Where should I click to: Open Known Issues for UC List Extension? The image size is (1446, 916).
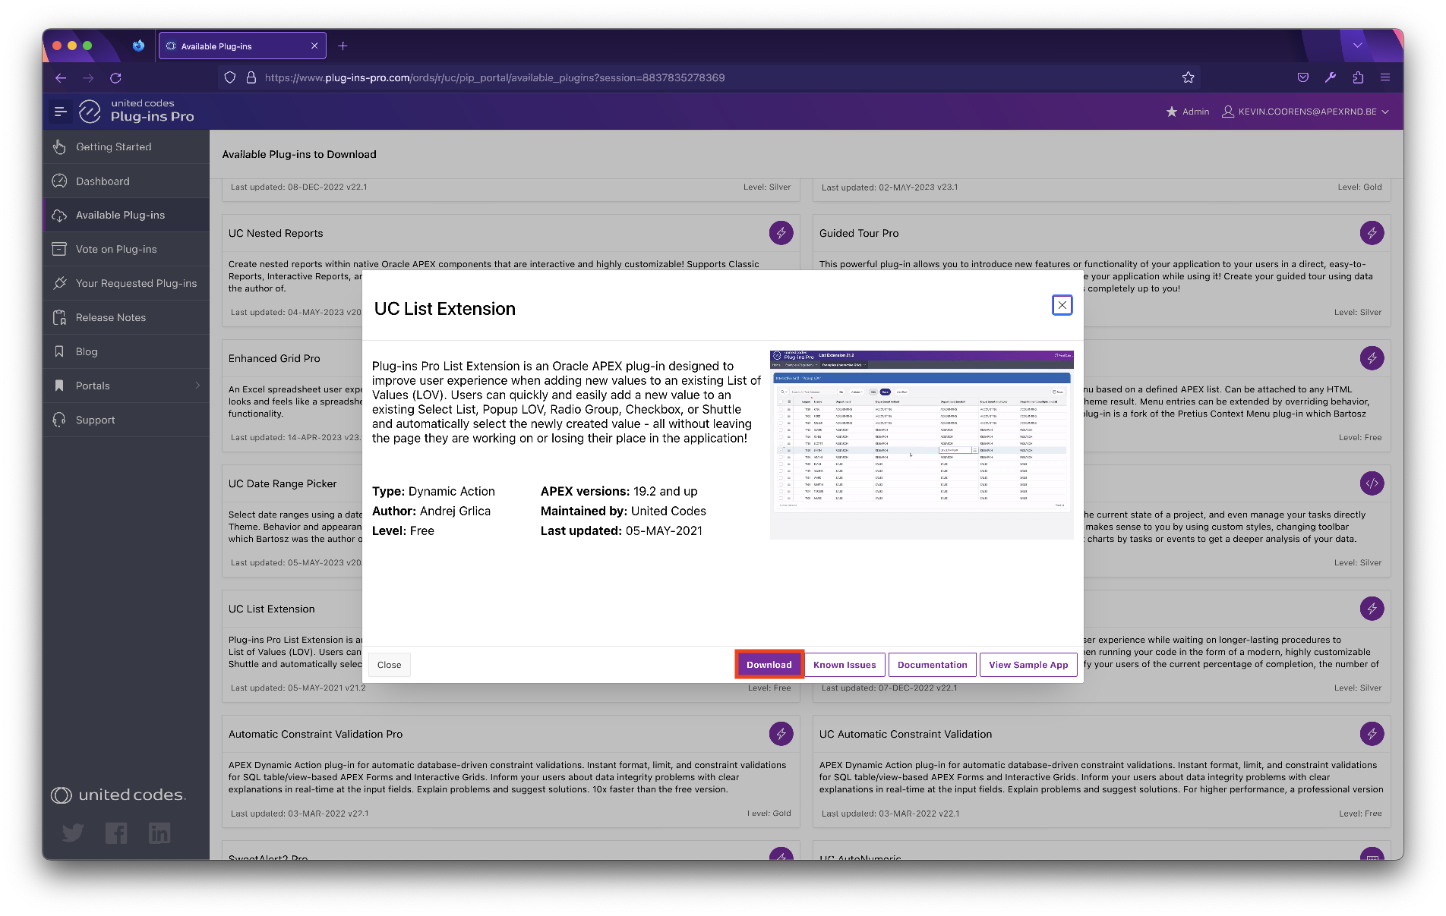844,664
